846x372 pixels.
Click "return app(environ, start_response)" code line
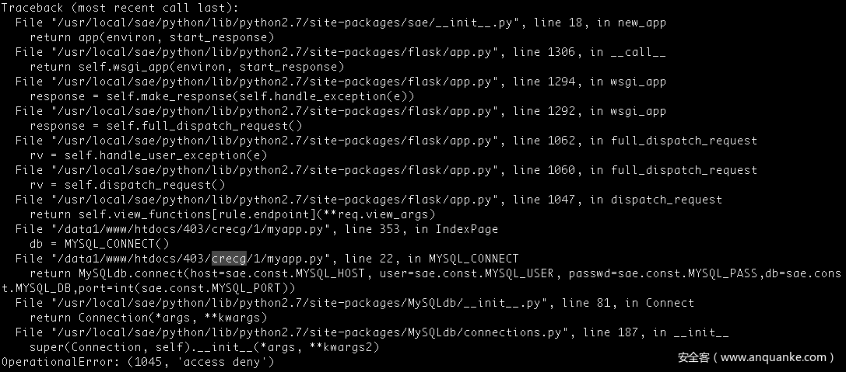tap(152, 37)
